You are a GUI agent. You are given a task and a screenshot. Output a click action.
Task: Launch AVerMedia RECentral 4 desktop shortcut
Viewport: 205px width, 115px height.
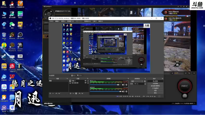[x=12, y=47]
